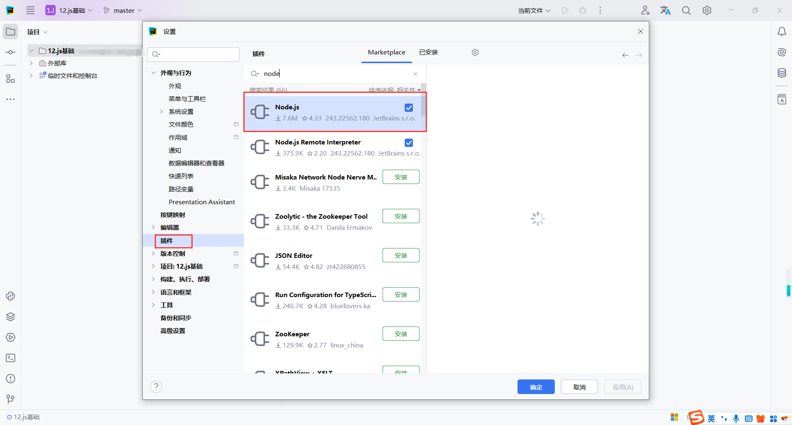Disable the Node.js plugin checkbox
This screenshot has height=425, width=792.
click(x=409, y=108)
